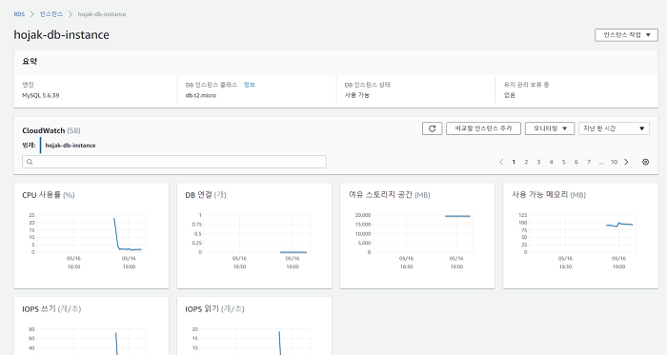Viewport: 667px width, 355px height.
Task: Select metrics page 1
Action: tap(514, 162)
